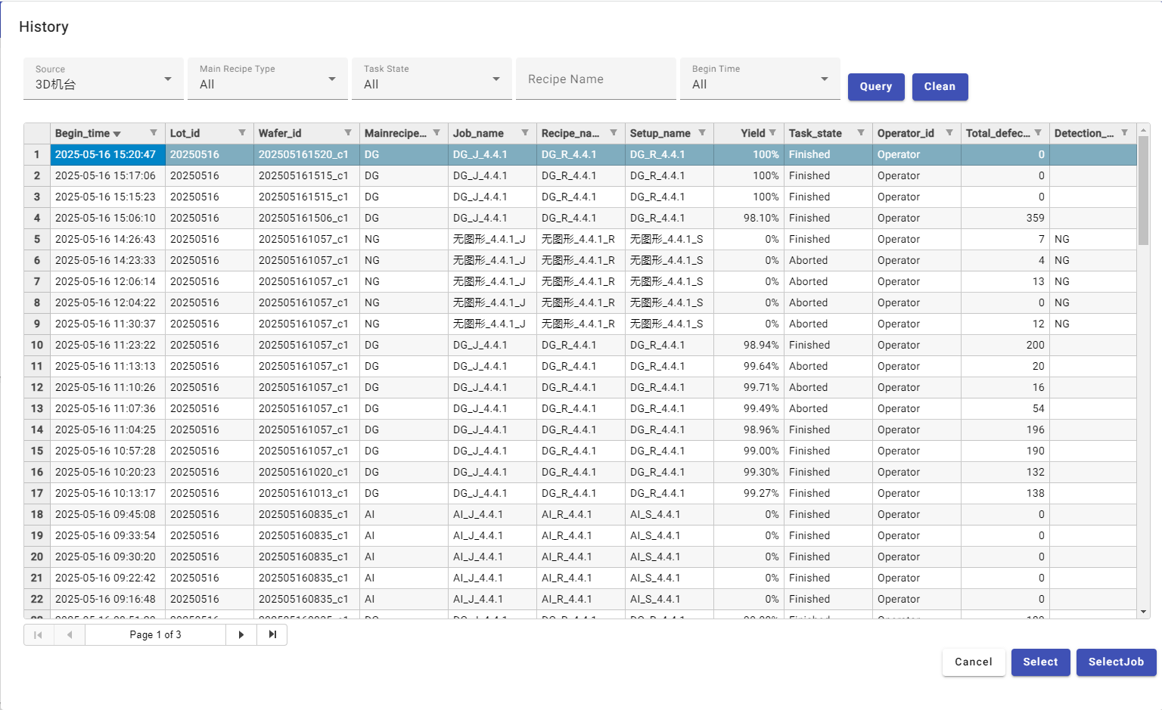This screenshot has height=710, width=1162.
Task: Click the Cancel button
Action: (973, 662)
